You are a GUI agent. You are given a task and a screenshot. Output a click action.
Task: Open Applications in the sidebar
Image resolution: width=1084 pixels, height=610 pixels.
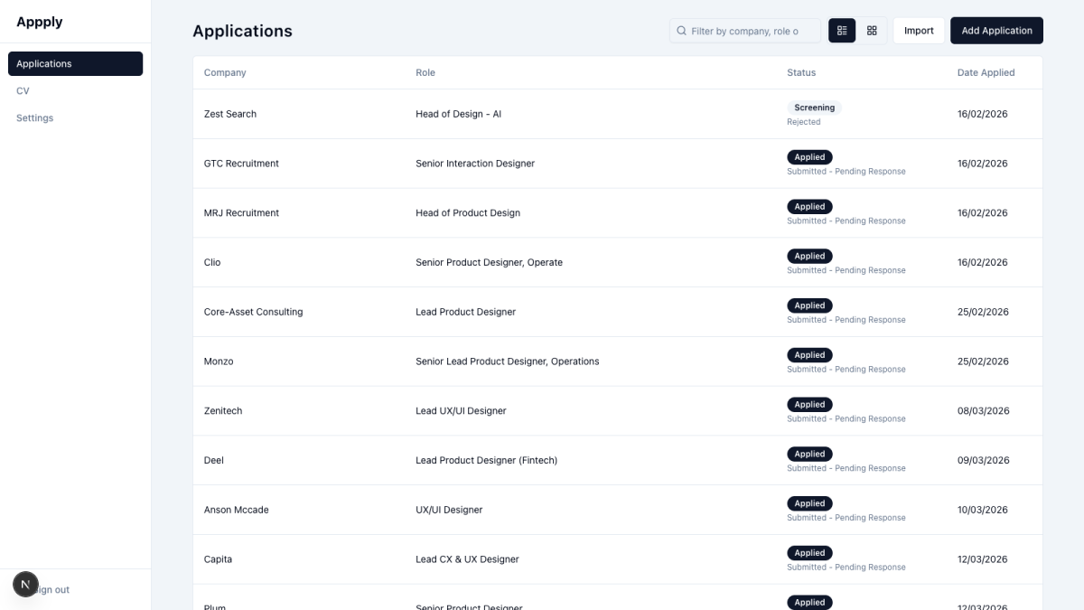tap(75, 63)
